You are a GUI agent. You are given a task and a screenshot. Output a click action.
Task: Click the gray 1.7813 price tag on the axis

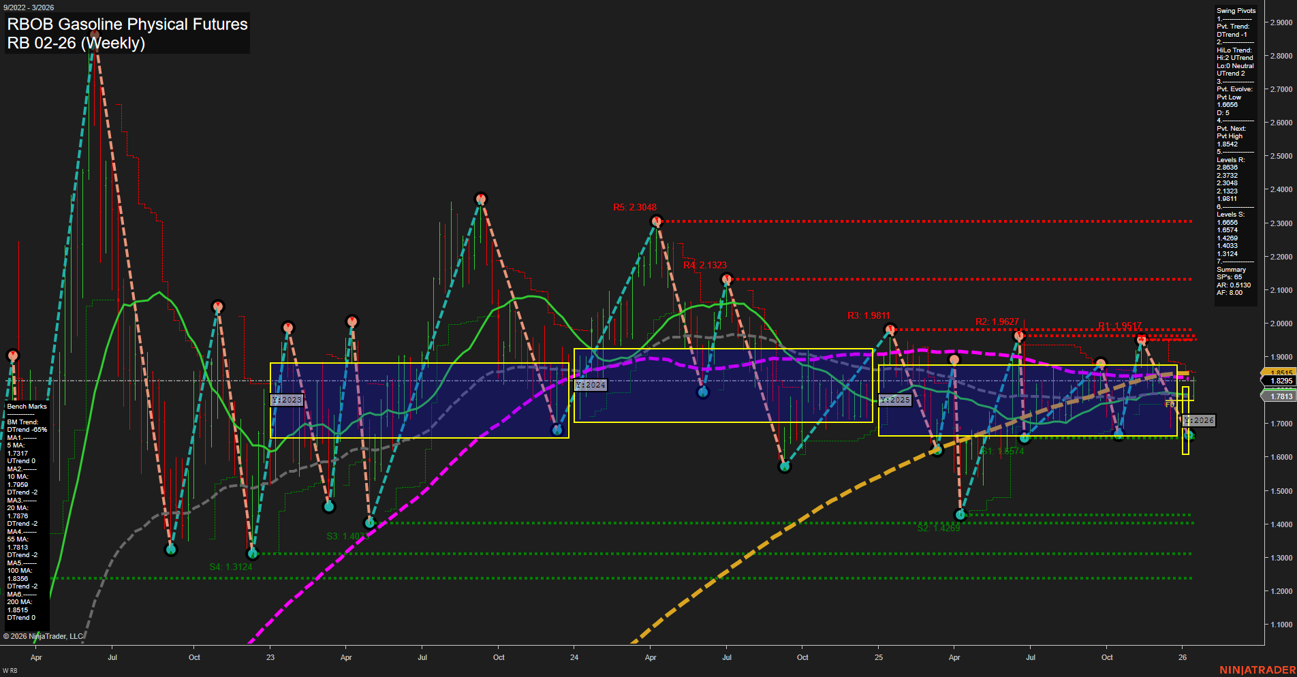tap(1278, 396)
